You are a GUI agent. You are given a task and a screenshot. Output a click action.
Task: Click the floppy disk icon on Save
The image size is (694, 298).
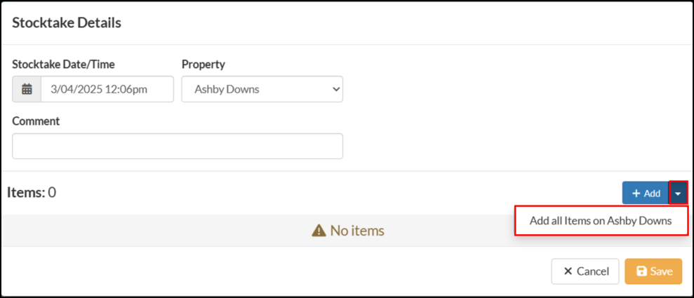(x=641, y=271)
